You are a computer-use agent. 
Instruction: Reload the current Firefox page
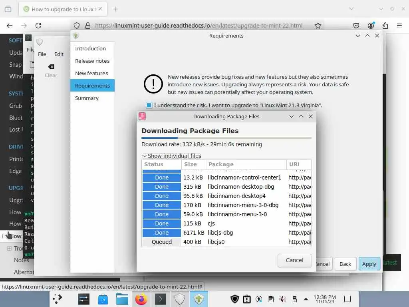click(x=38, y=26)
